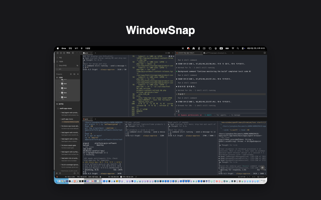Open the Projects filter options icon

coord(71,74)
